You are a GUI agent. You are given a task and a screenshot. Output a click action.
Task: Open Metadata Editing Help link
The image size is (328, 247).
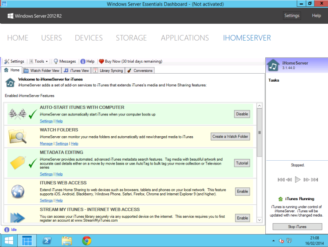[59, 174]
